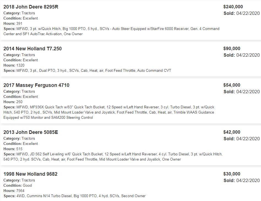This screenshot has height=201, width=261.
Task: Click the Hours: 7564 line
Action: click(14, 191)
